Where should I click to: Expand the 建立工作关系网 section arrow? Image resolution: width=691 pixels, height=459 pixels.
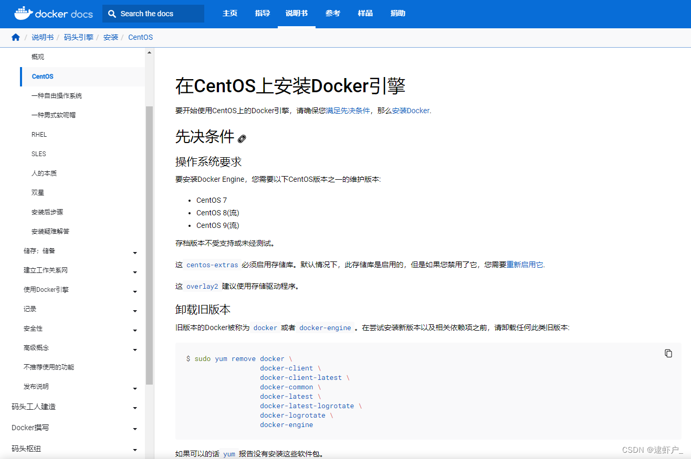pos(135,272)
